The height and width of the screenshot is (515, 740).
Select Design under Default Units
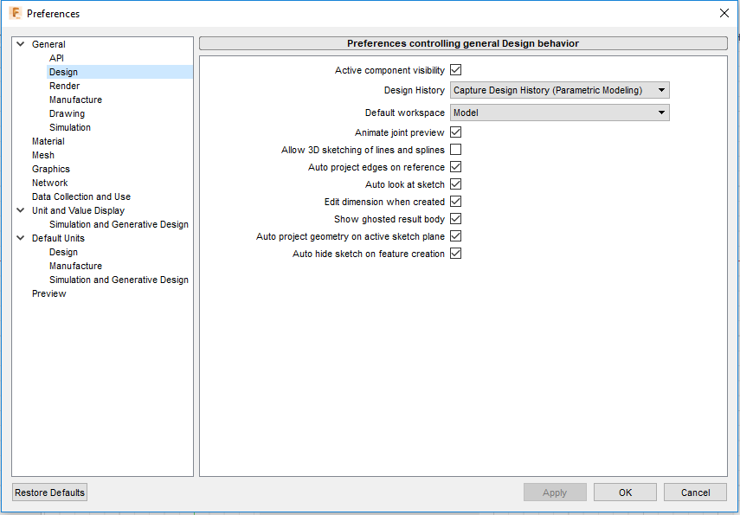pyautogui.click(x=63, y=252)
